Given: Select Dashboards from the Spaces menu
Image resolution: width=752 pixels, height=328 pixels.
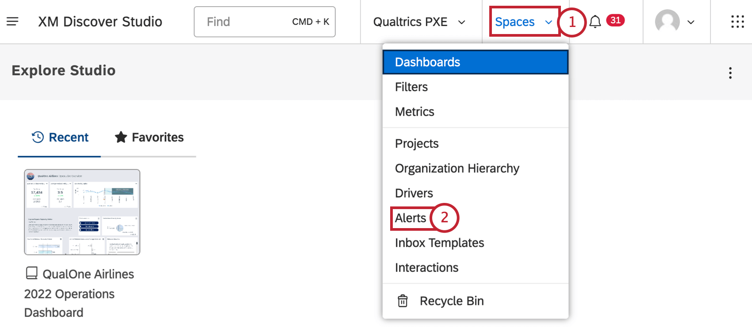Looking at the screenshot, I should pyautogui.click(x=475, y=62).
